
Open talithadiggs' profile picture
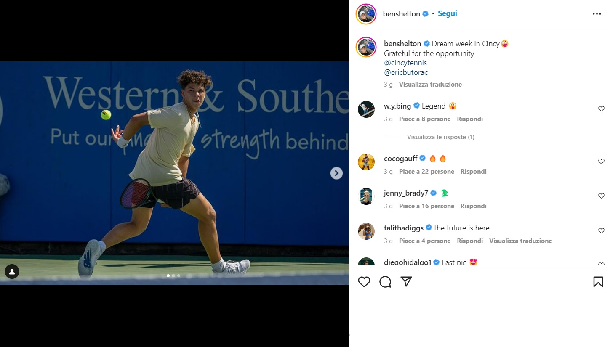(366, 231)
